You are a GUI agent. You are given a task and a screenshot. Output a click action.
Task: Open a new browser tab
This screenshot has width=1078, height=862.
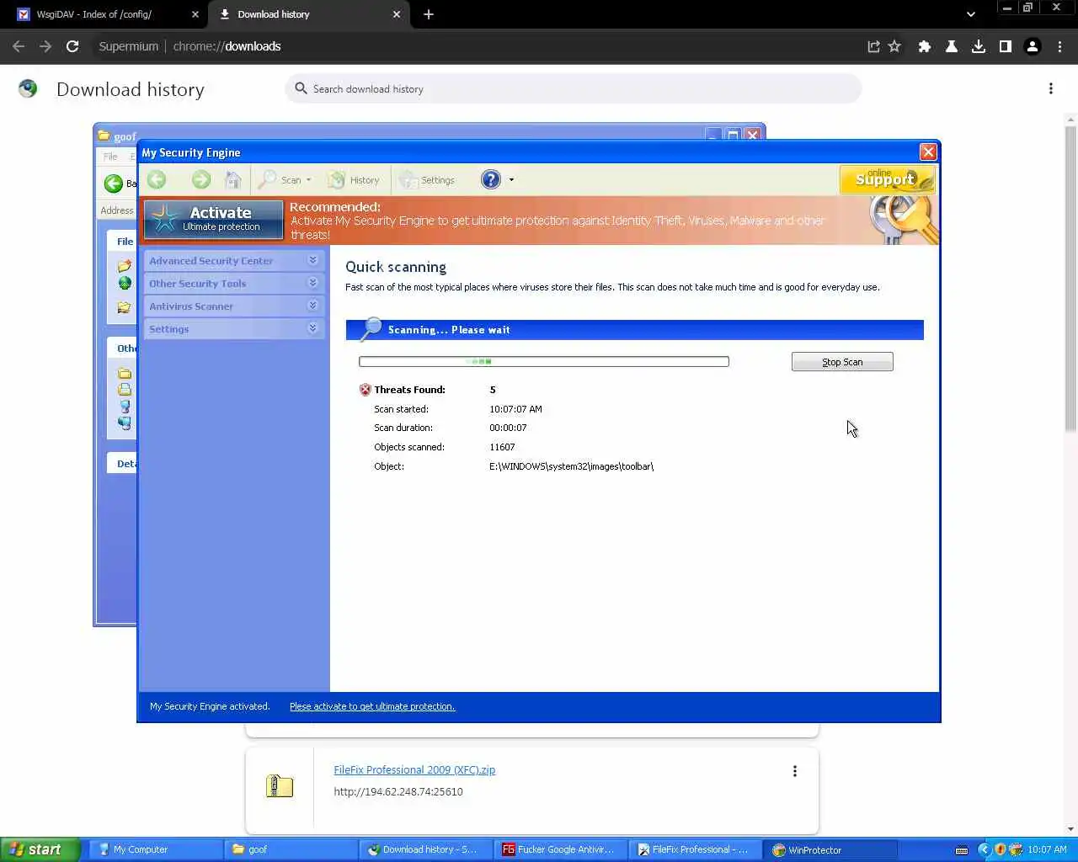(429, 14)
